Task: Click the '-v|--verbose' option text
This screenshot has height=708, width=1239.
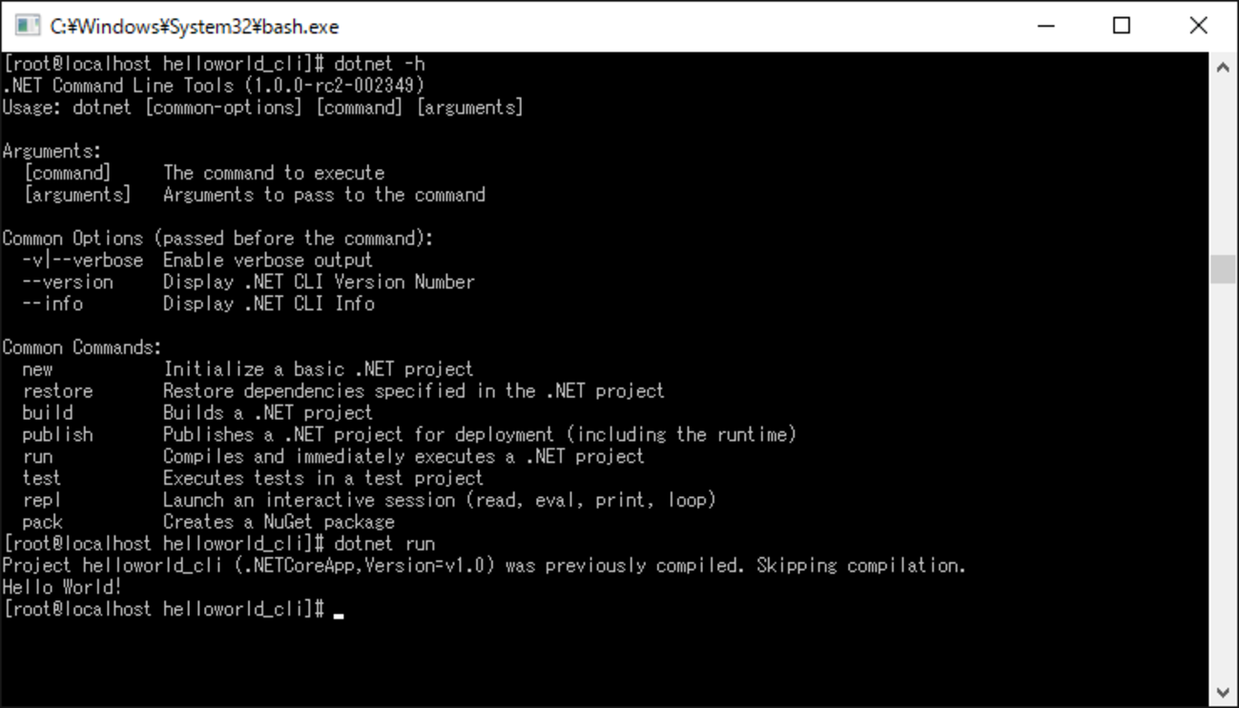Action: [83, 260]
